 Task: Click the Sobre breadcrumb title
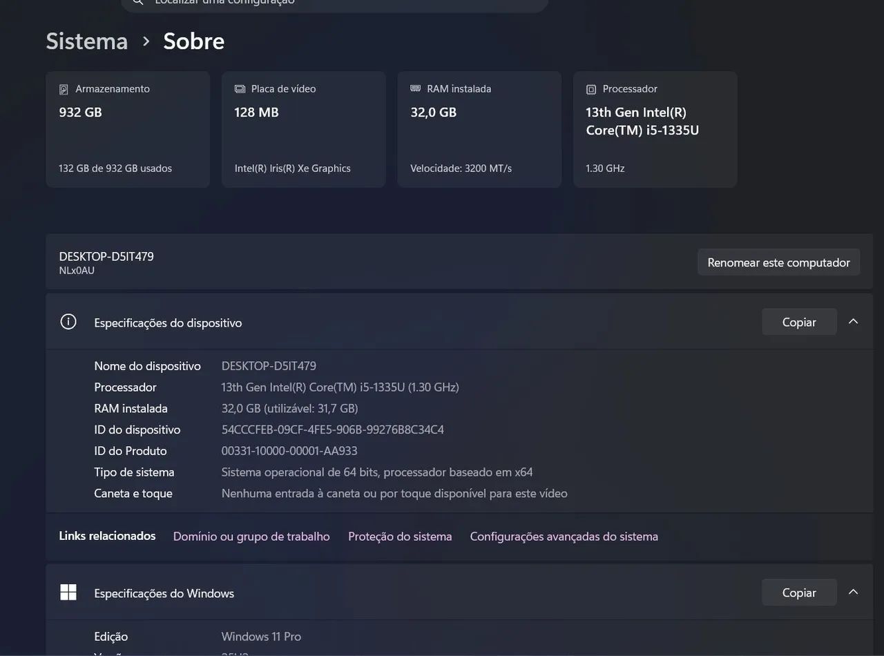pos(194,41)
